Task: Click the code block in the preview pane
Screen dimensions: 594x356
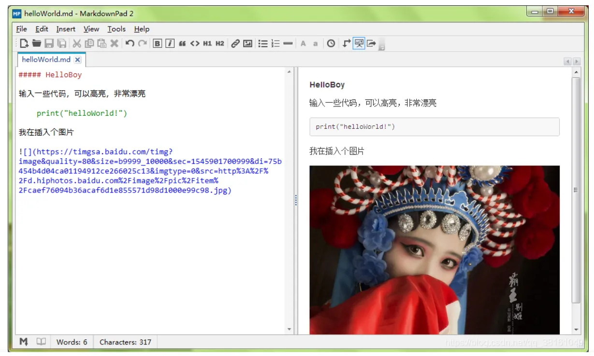Action: pos(434,127)
